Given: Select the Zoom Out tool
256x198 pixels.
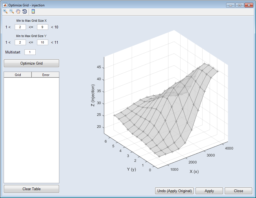Looking at the screenshot, I should 12,11.
